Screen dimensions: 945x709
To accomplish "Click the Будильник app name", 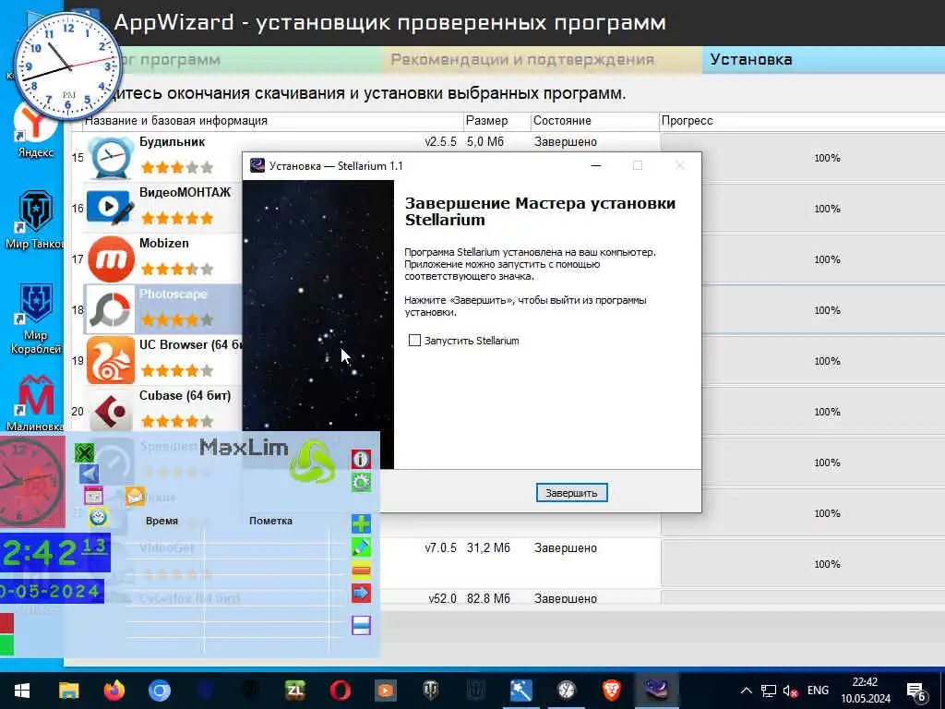I will pyautogui.click(x=173, y=141).
